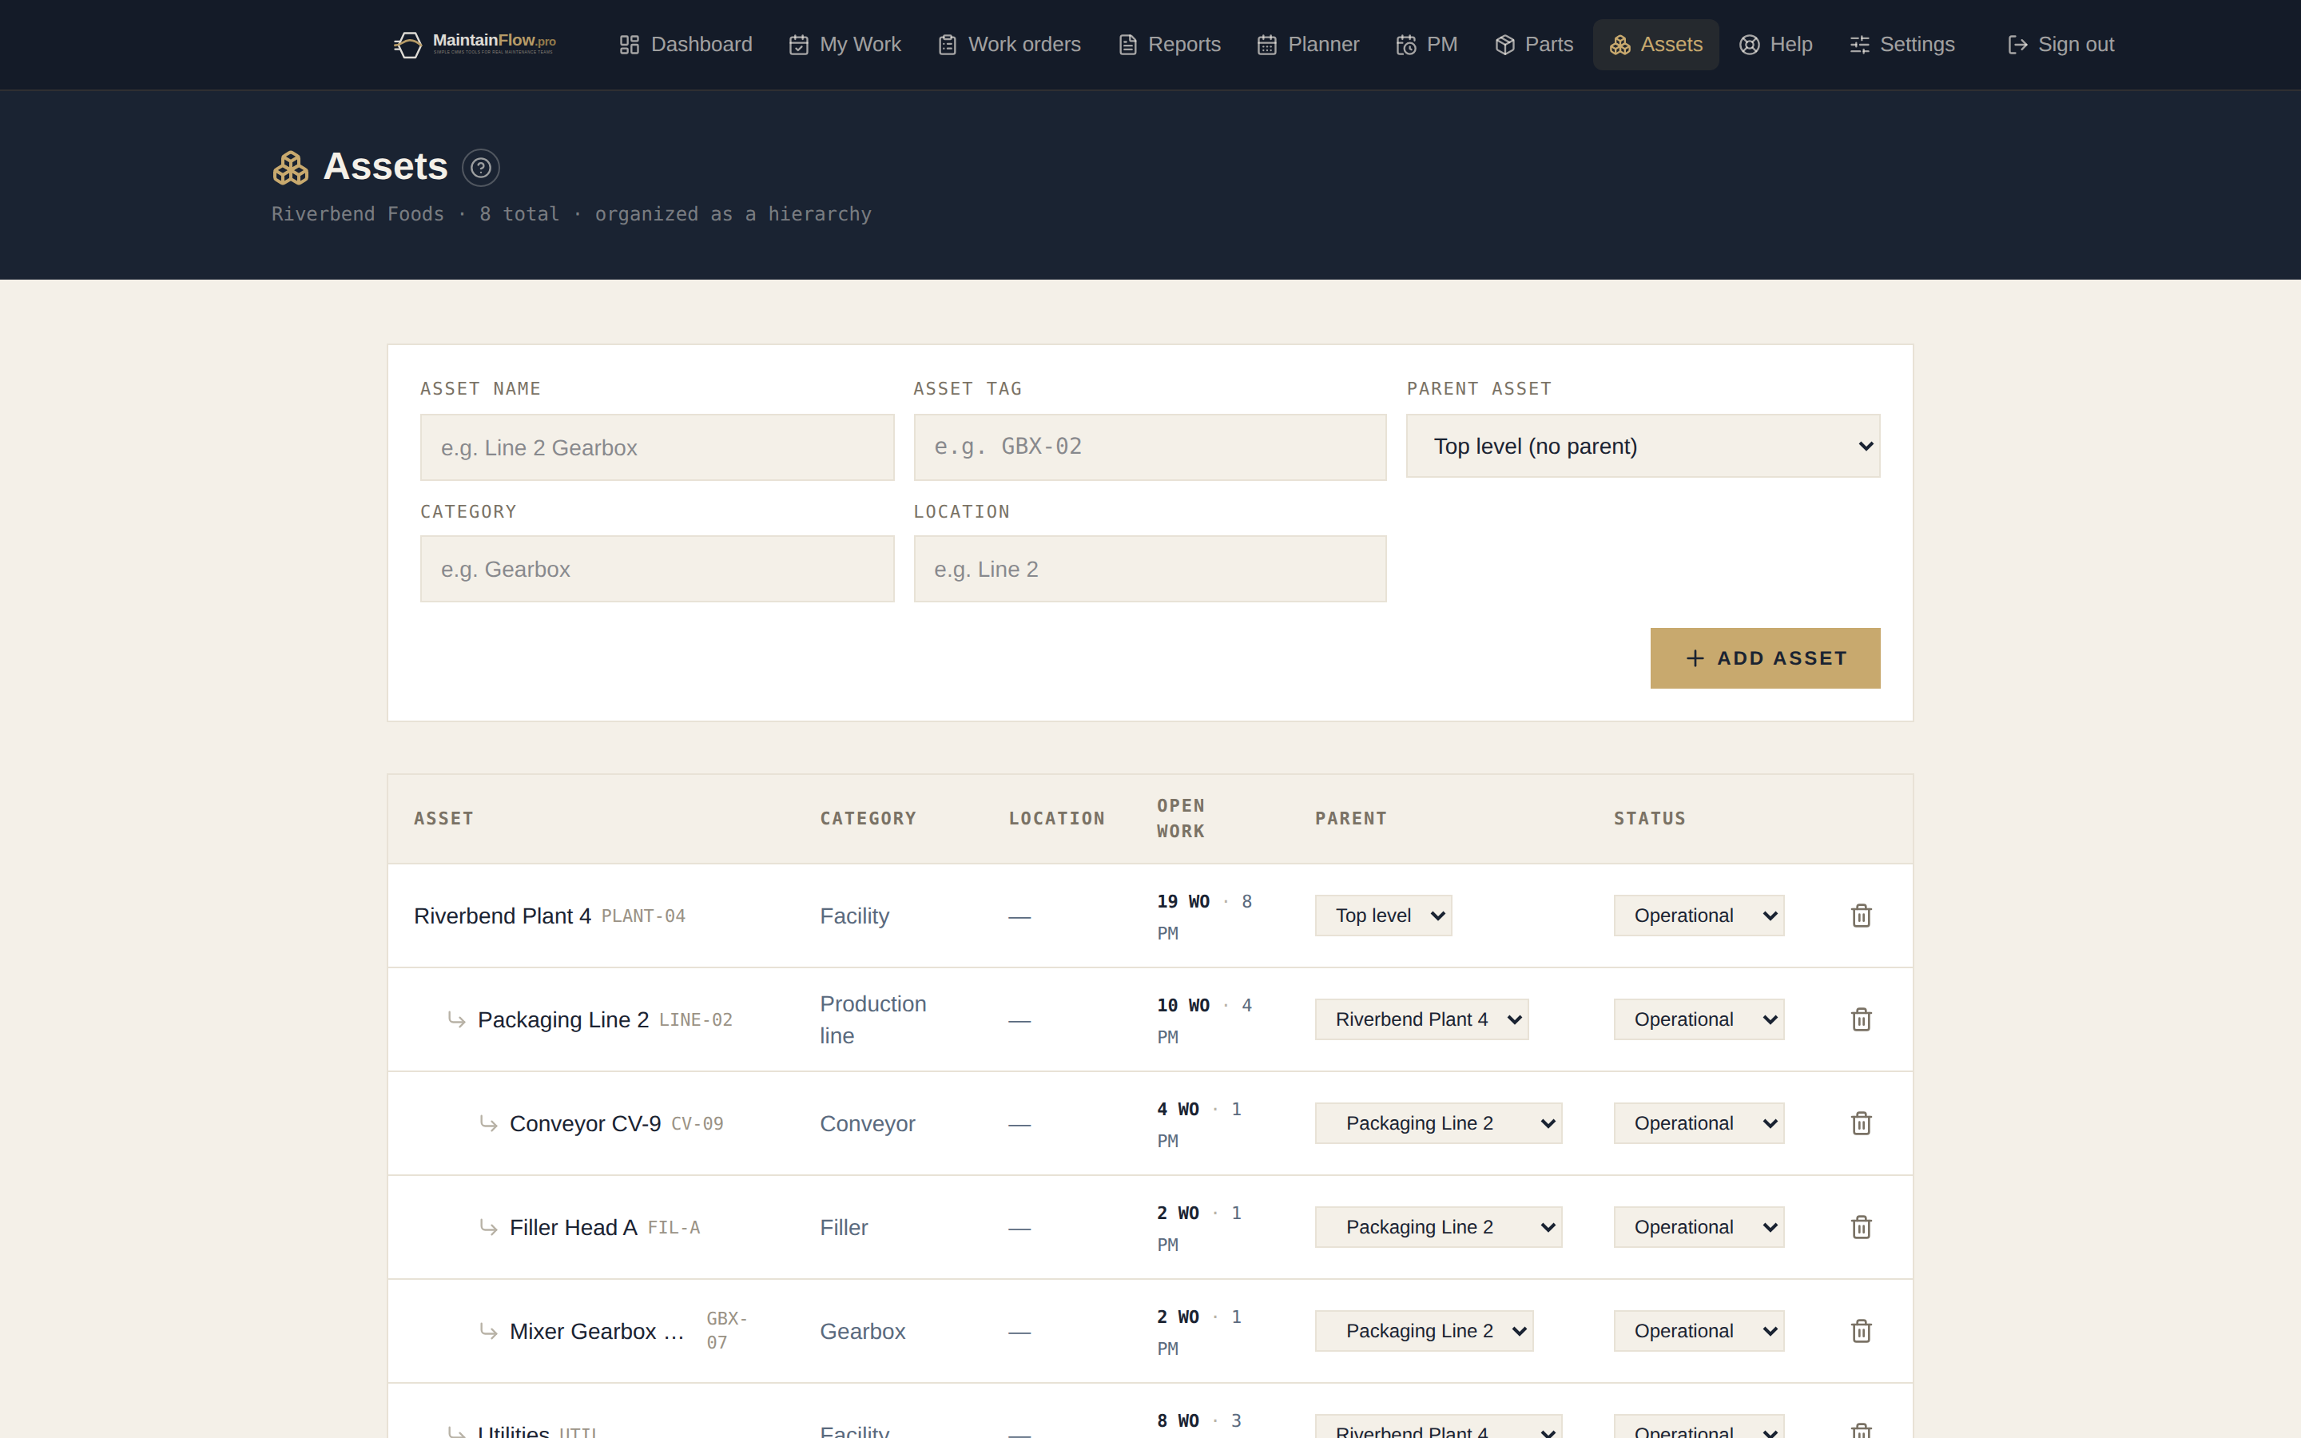The image size is (2301, 1438).
Task: Open parent dropdown for Packaging Line 2 row
Action: point(1421,1019)
